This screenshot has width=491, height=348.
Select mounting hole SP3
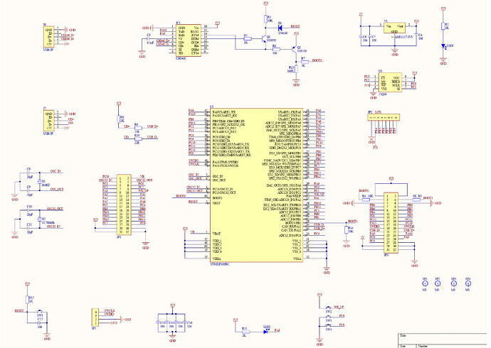(x=453, y=283)
